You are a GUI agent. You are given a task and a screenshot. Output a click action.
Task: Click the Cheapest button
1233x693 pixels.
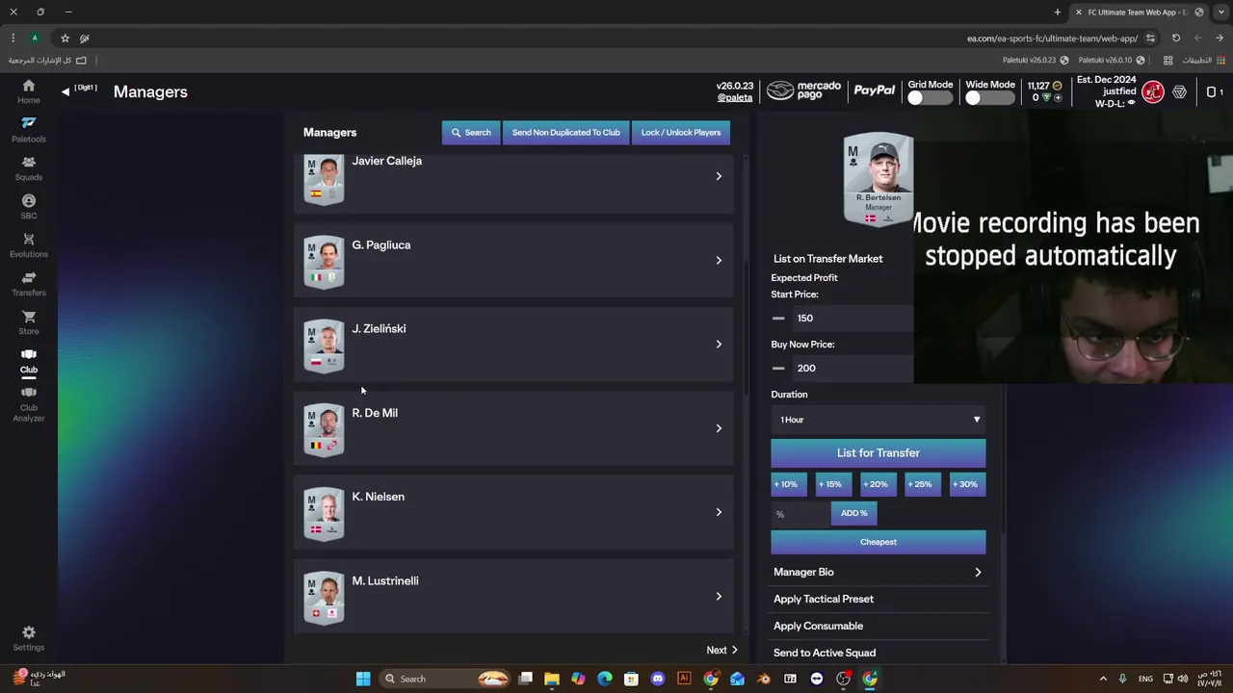pos(879,542)
